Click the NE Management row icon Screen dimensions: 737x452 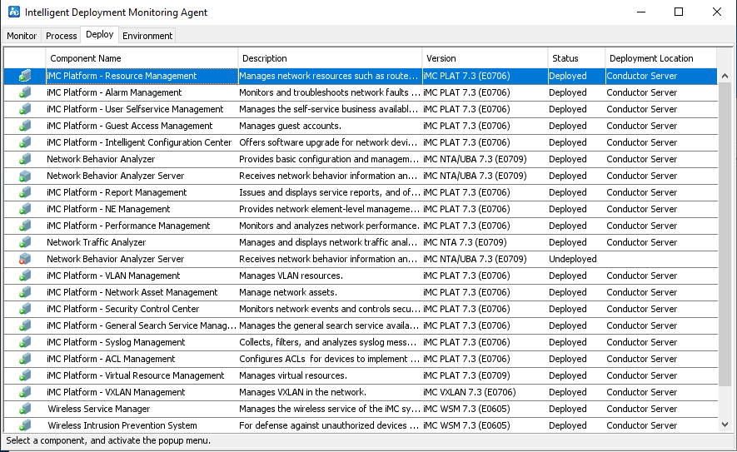pos(25,209)
